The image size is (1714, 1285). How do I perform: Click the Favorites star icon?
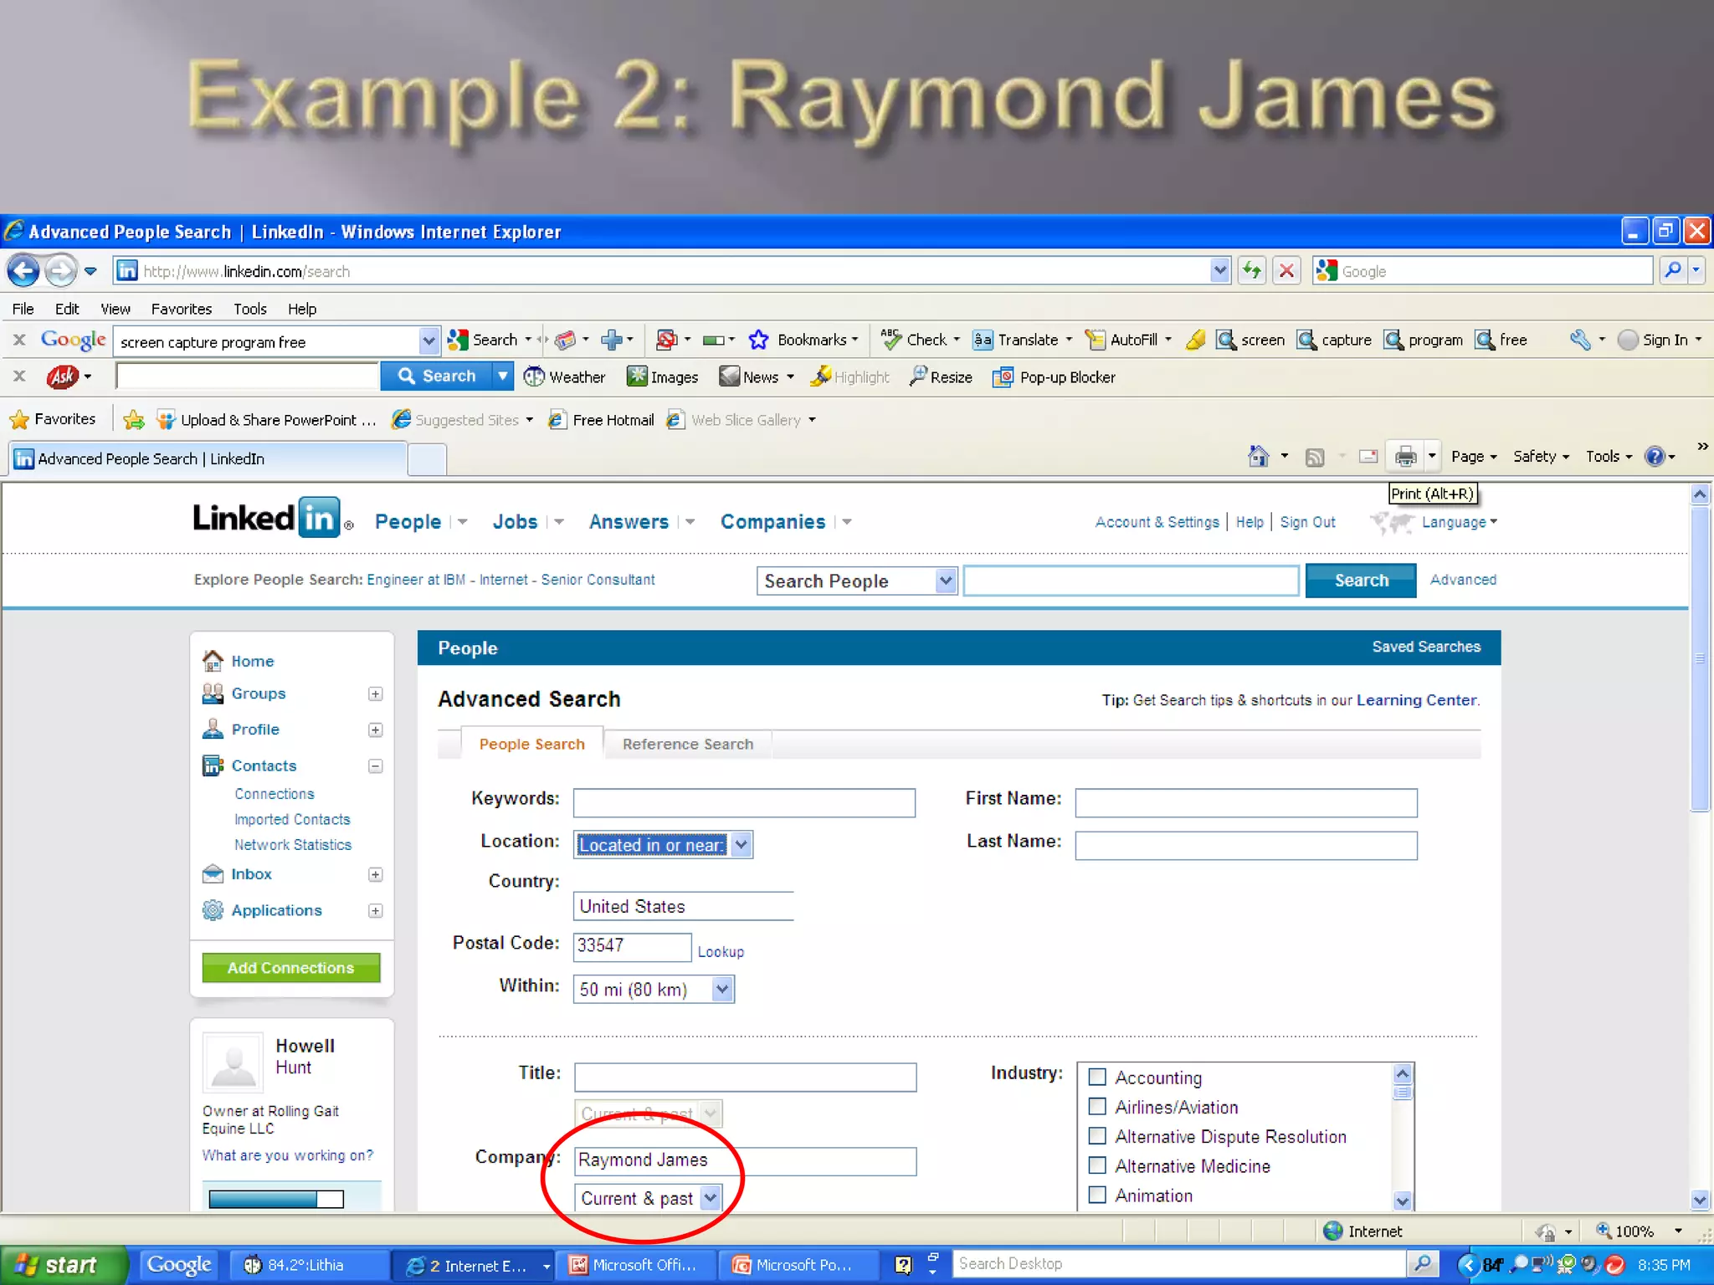point(19,419)
